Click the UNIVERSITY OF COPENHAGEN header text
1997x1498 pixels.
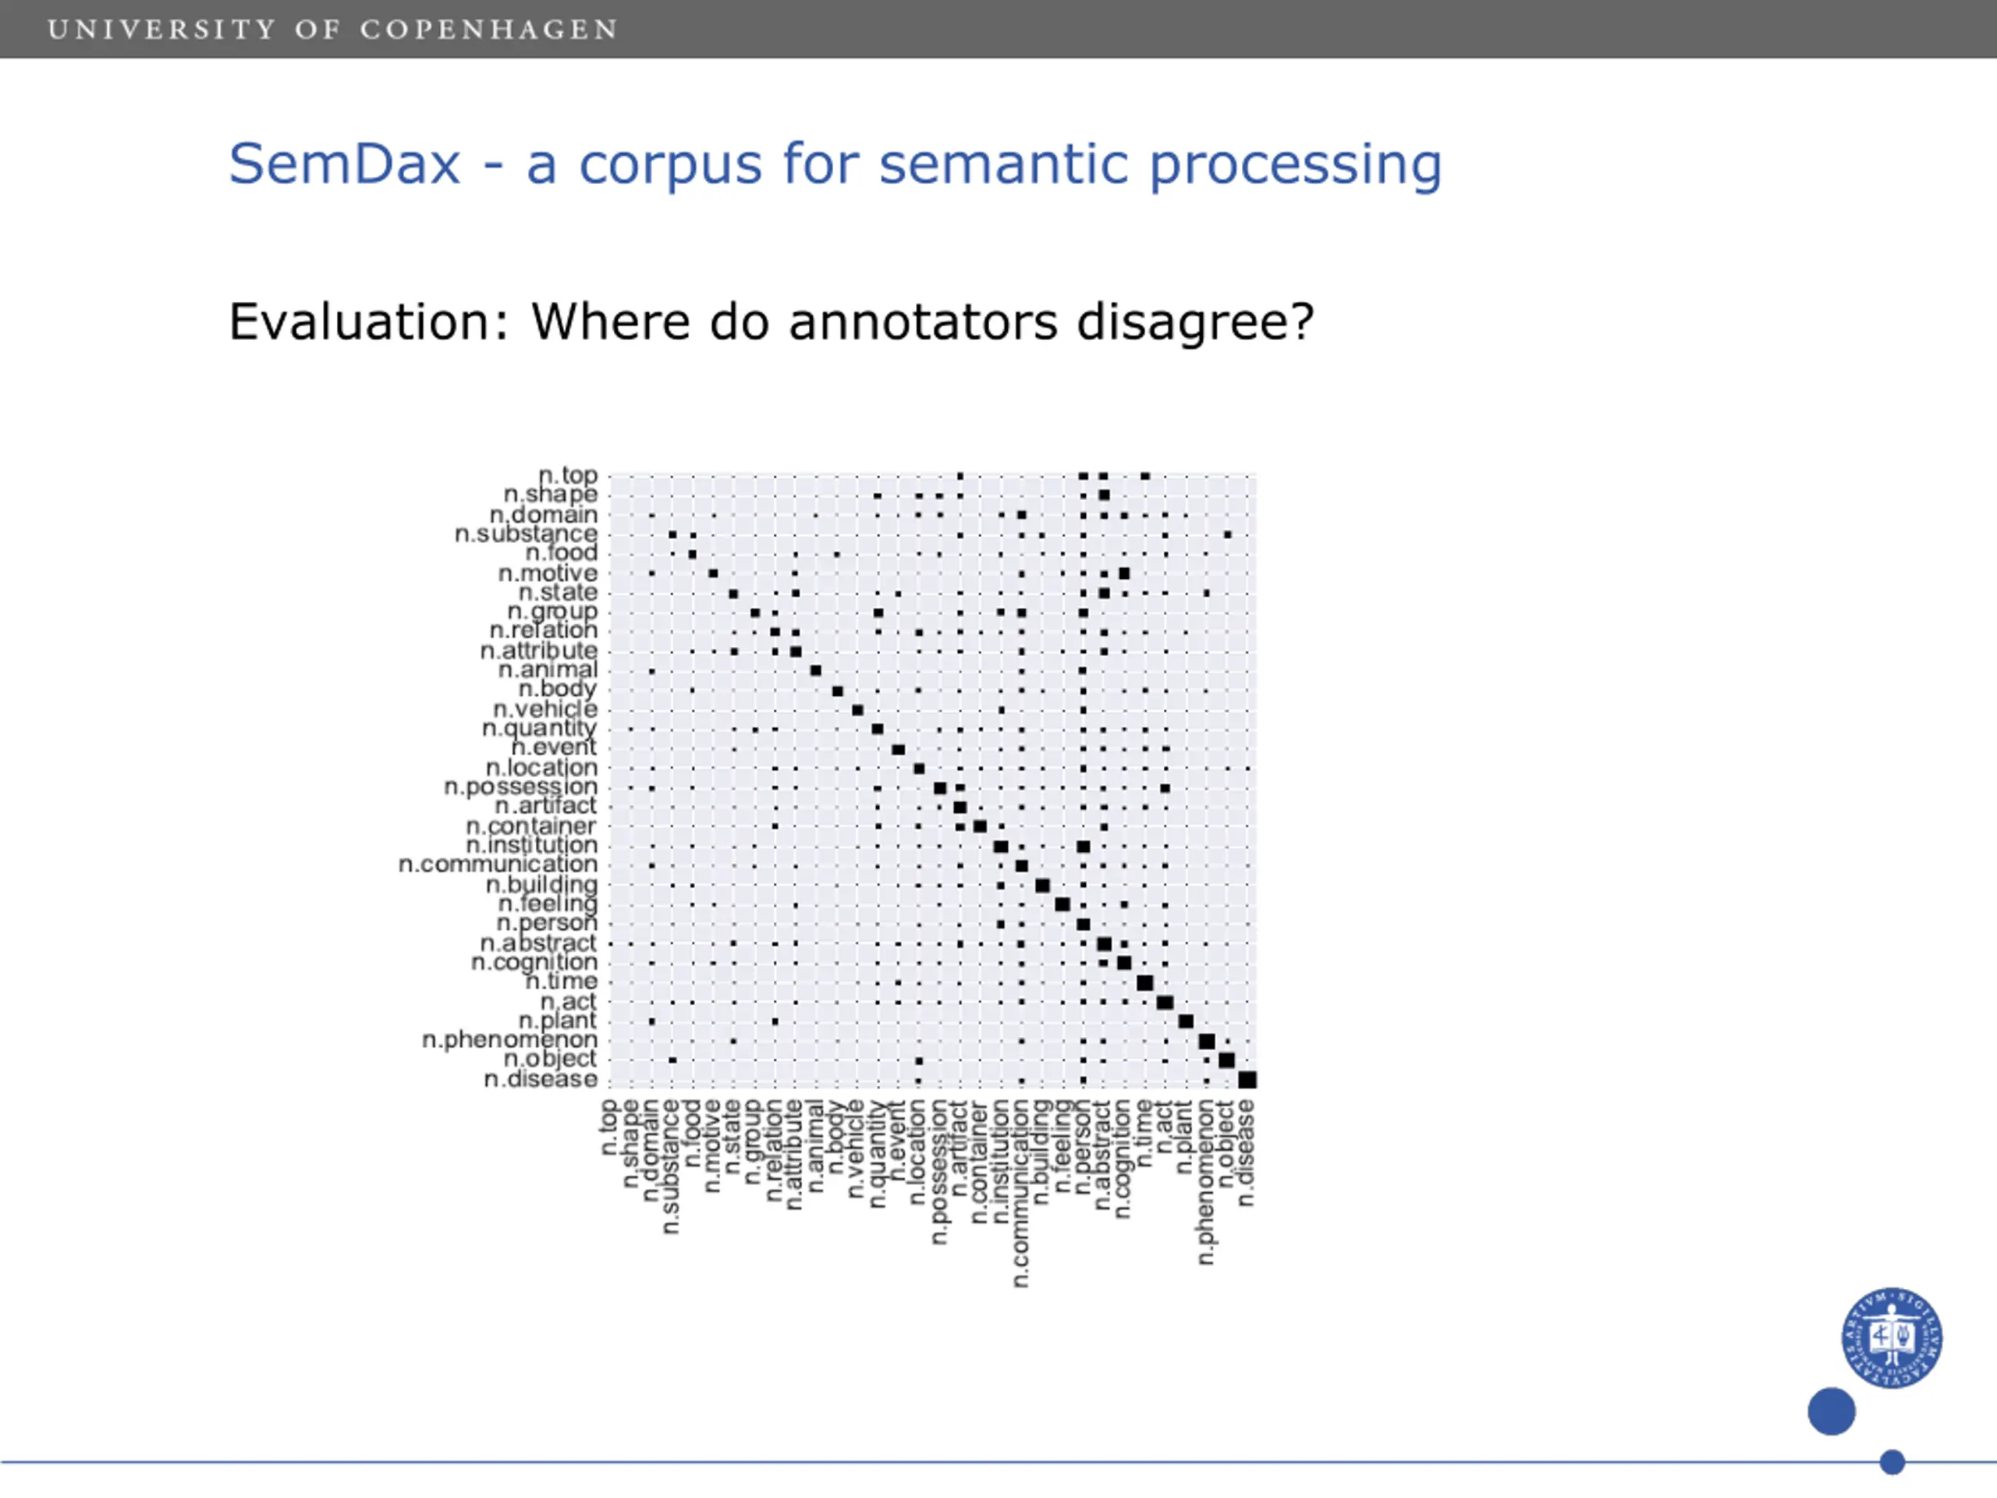pos(333,30)
